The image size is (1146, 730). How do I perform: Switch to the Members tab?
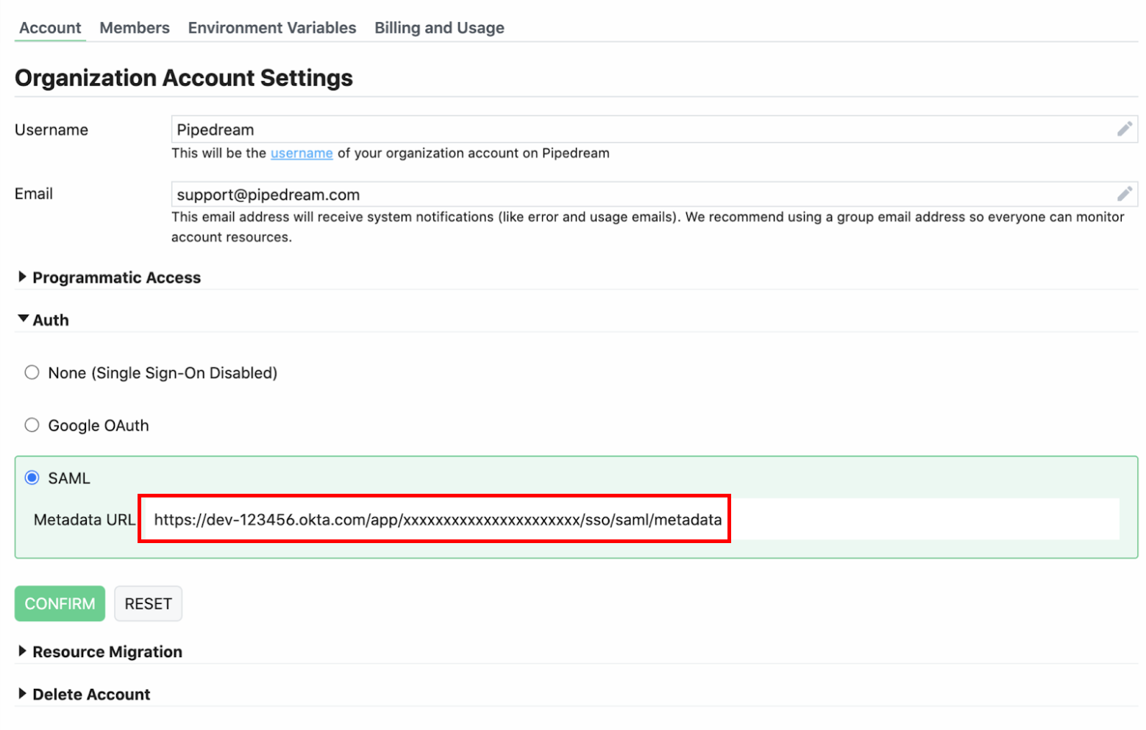(x=135, y=28)
